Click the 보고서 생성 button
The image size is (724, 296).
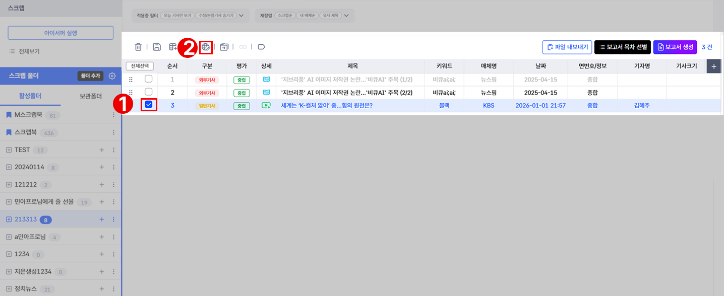[x=675, y=47]
